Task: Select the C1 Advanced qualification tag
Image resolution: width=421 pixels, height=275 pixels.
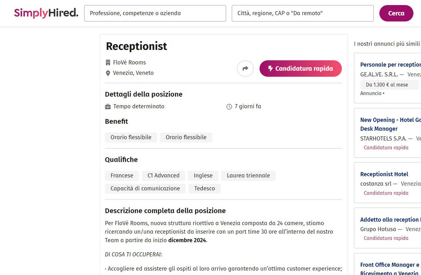Action: (163, 176)
